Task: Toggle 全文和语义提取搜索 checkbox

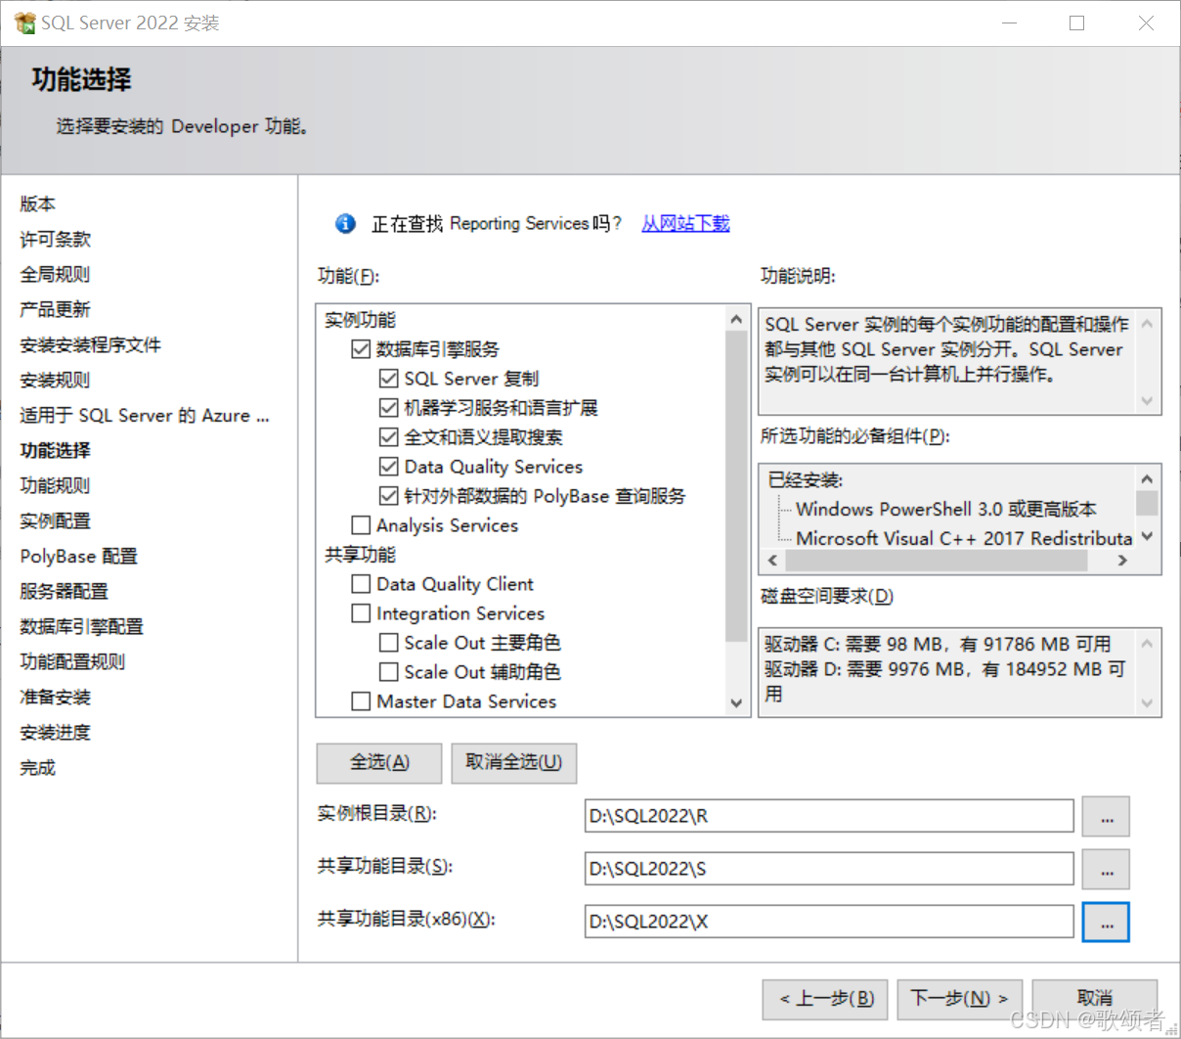Action: pos(388,437)
